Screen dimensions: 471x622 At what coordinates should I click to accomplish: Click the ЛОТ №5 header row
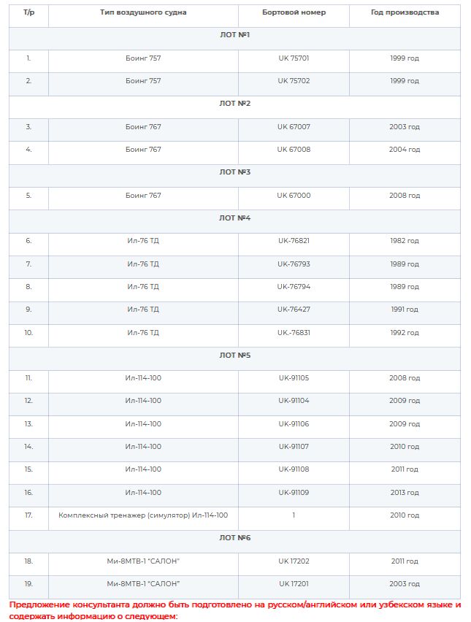234,359
